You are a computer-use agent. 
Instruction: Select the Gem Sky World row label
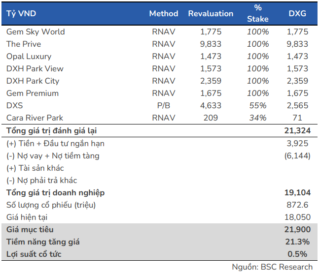click(35, 31)
